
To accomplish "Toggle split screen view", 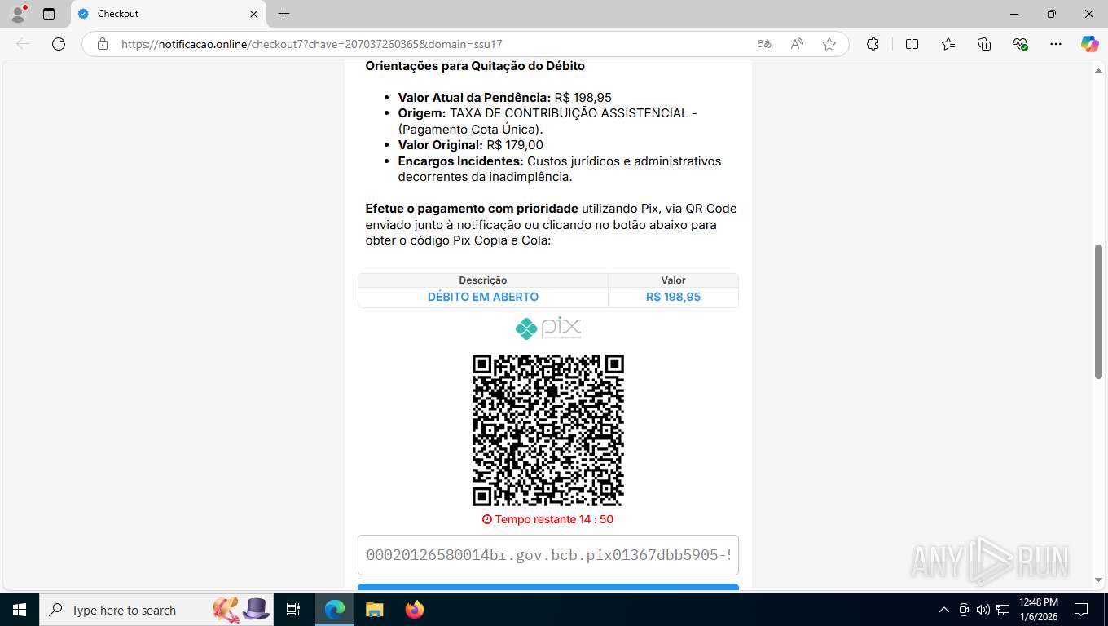I will (912, 44).
